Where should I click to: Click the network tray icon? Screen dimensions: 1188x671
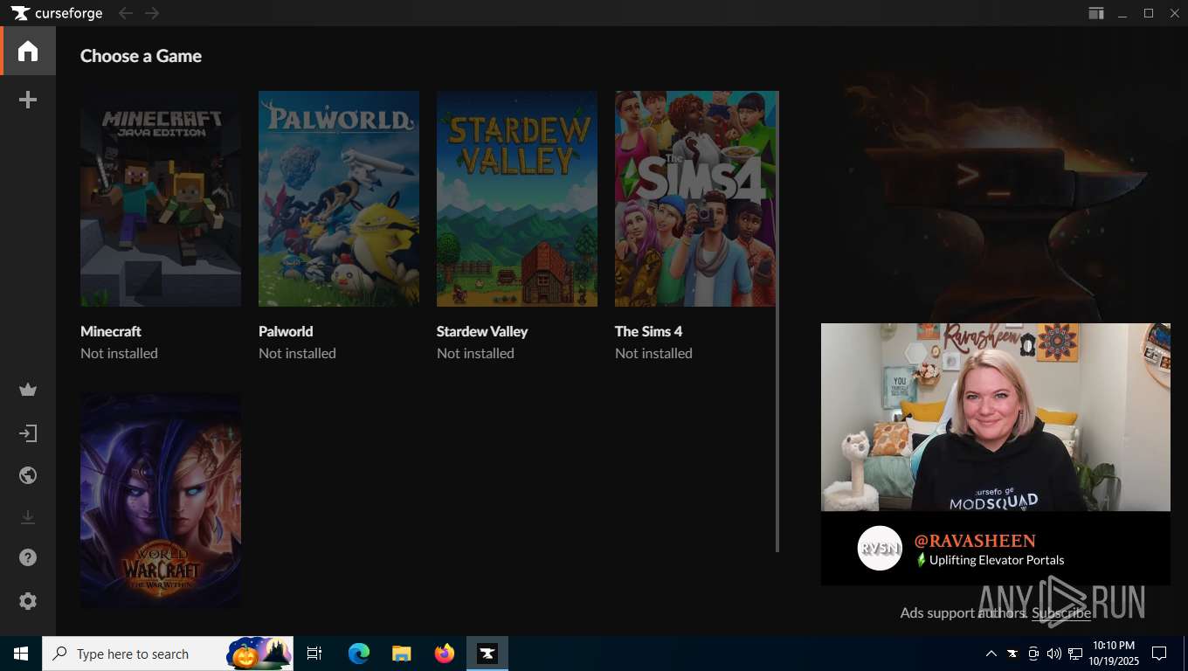point(1075,654)
